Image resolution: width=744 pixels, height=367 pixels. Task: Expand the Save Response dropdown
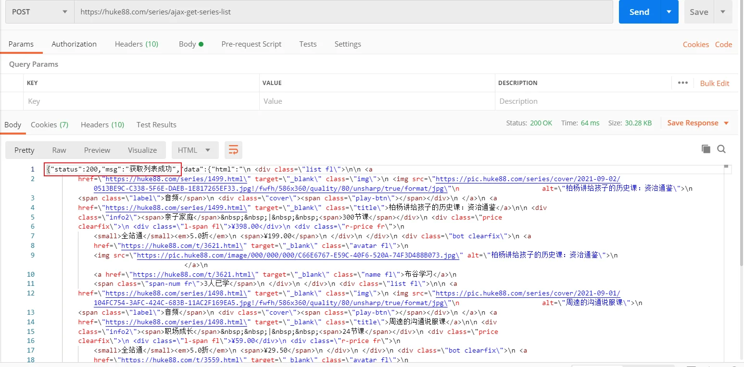point(726,123)
